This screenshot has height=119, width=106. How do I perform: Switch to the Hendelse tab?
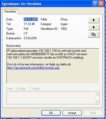click(x=10, y=12)
